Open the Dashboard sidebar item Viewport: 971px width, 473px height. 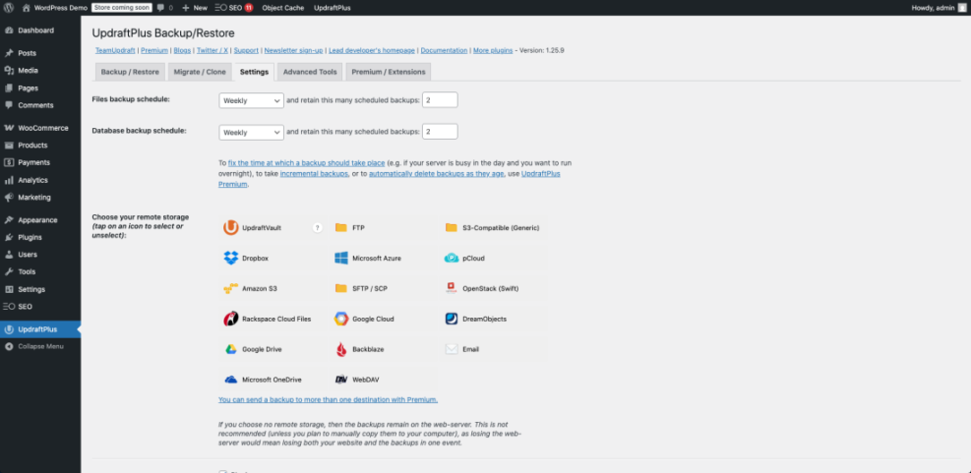pos(40,30)
